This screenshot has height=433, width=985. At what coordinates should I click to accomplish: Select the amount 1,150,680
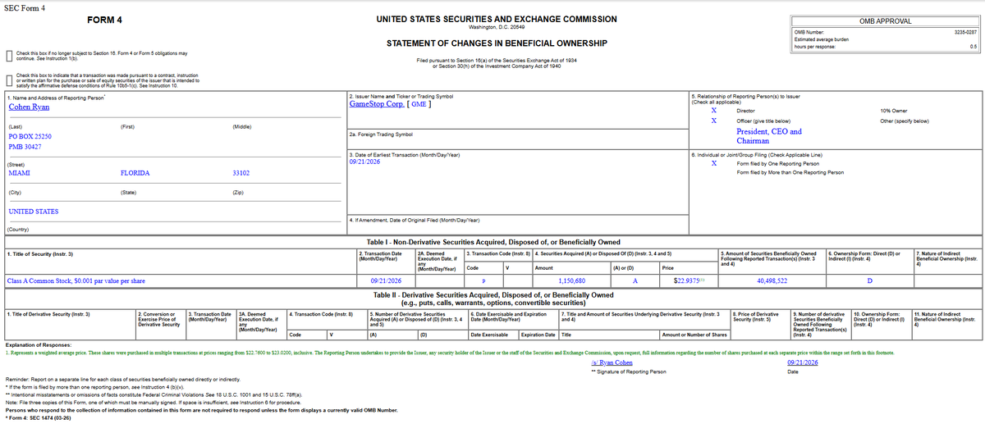(571, 281)
